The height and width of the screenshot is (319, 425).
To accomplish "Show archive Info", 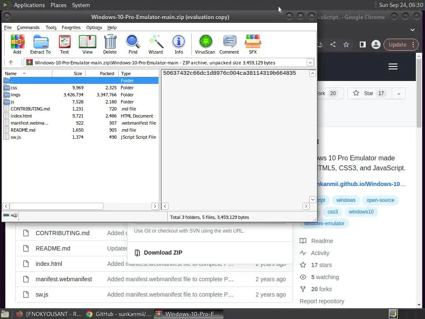I will pyautogui.click(x=178, y=44).
